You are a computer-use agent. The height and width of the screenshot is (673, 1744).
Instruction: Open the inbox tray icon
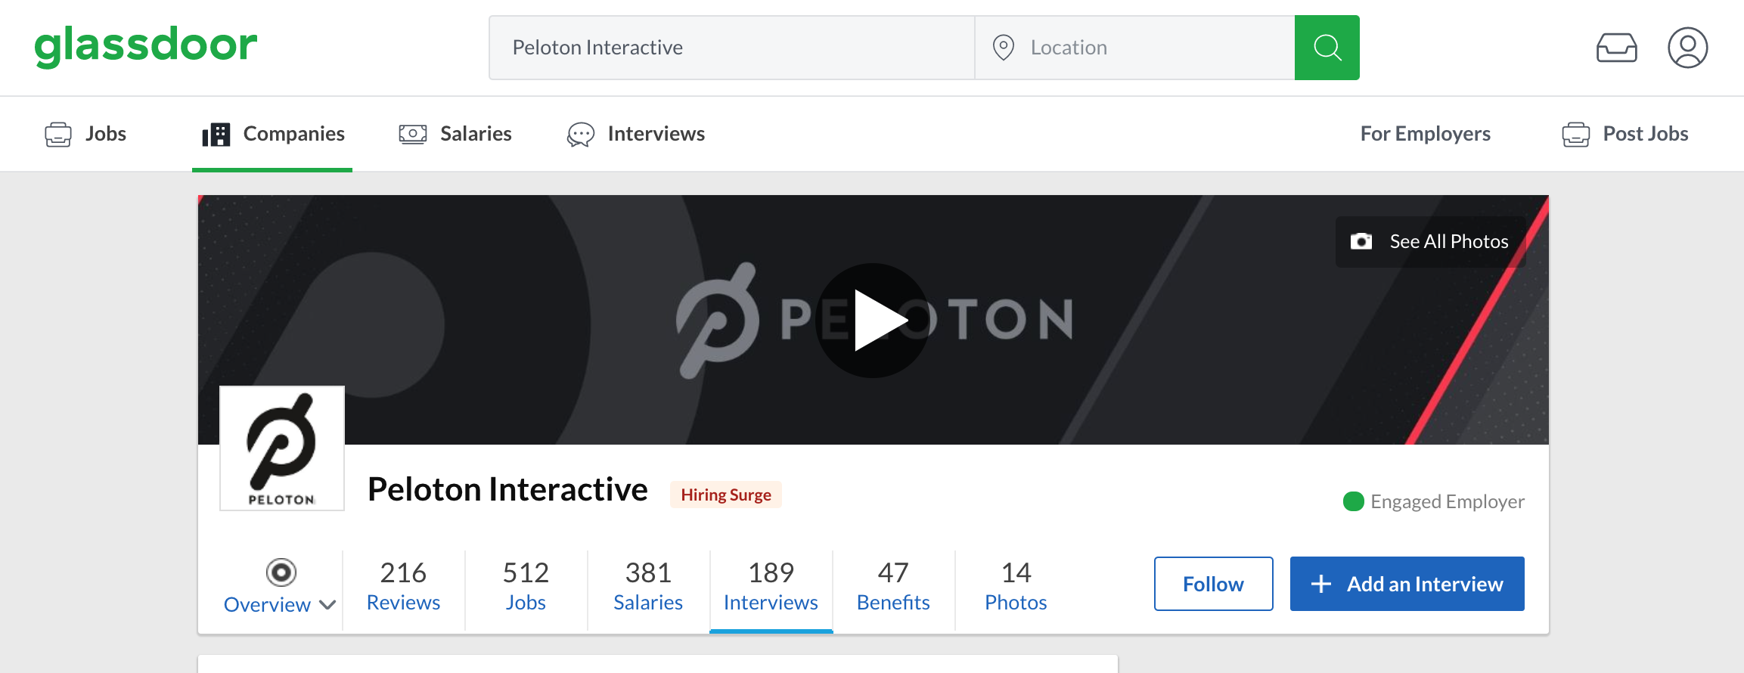[1616, 48]
